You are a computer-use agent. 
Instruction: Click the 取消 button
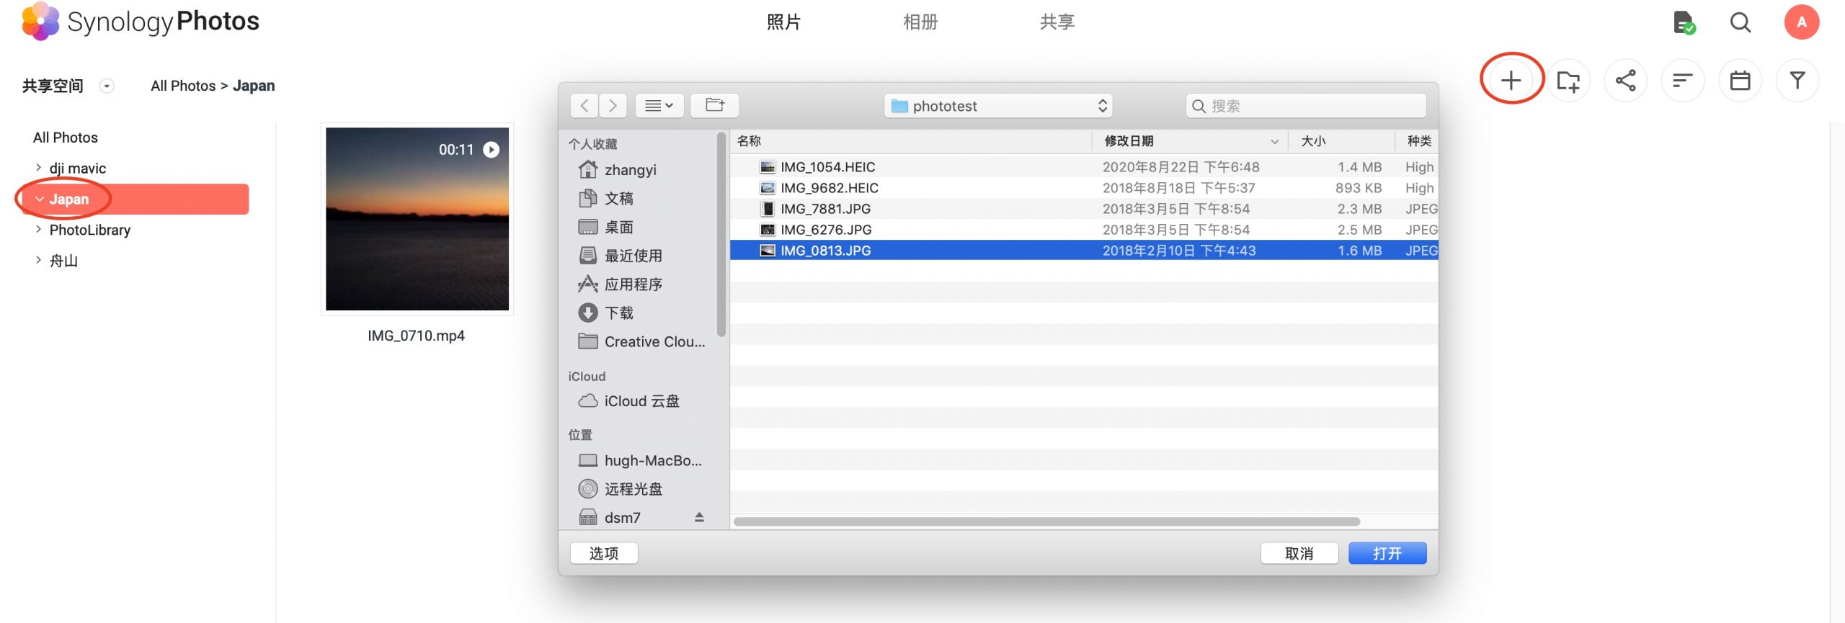(x=1299, y=553)
